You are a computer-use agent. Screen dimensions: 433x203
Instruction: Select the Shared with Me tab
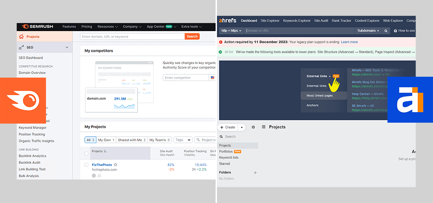(132, 140)
